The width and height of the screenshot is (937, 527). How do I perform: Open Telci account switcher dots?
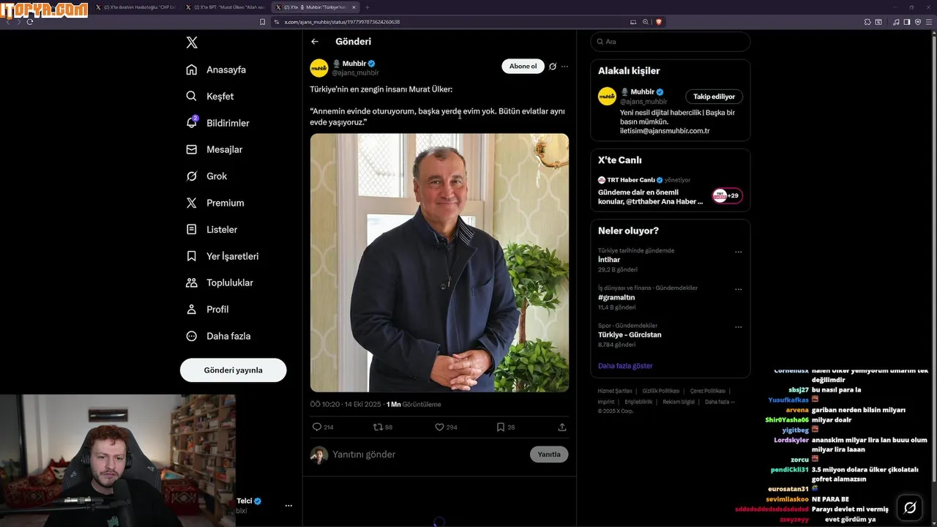click(288, 506)
